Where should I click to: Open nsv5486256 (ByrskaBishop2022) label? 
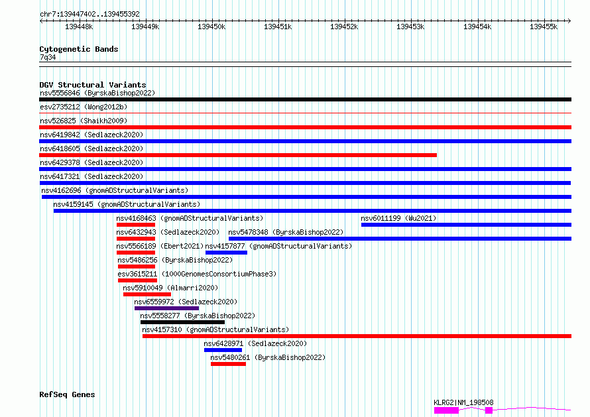(175, 260)
